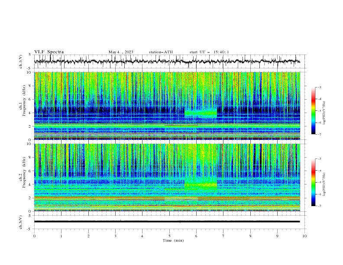Click the ch.3 voltage waveform trace
The height and width of the screenshot is (265, 343).
pyautogui.click(x=167, y=222)
